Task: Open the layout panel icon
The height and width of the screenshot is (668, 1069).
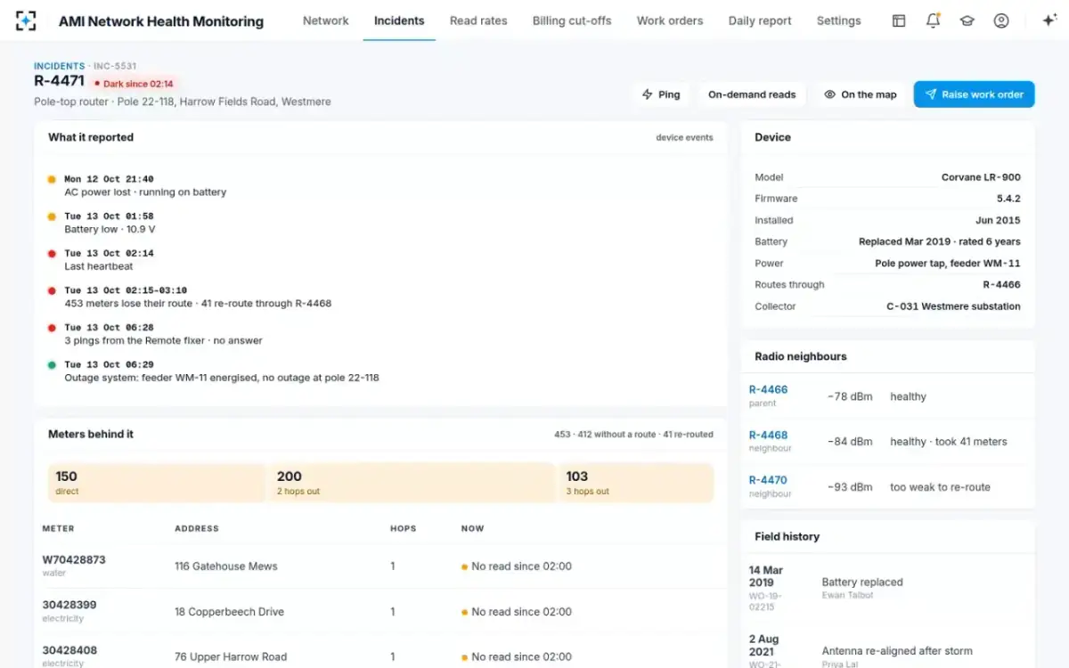Action: pos(899,20)
